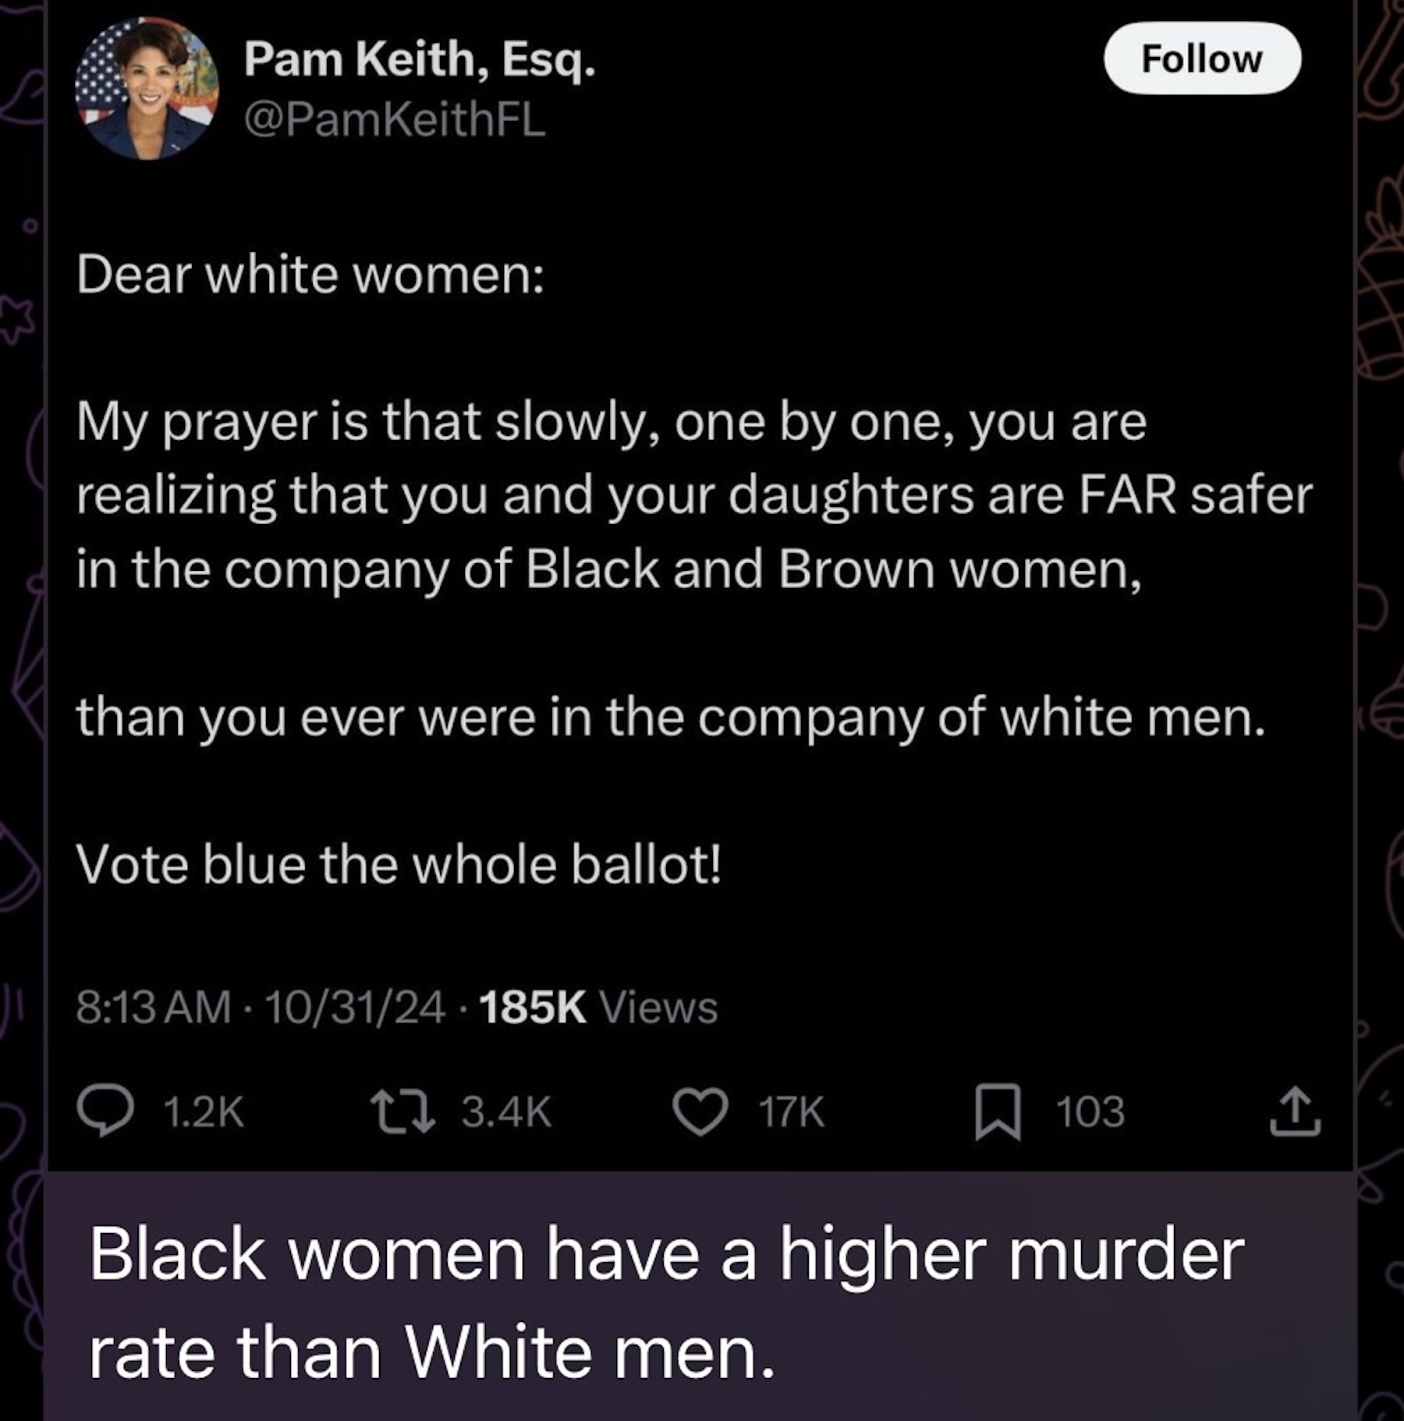Image resolution: width=1404 pixels, height=1421 pixels.
Task: Click the 10/31/24 post date
Action: coord(355,1007)
